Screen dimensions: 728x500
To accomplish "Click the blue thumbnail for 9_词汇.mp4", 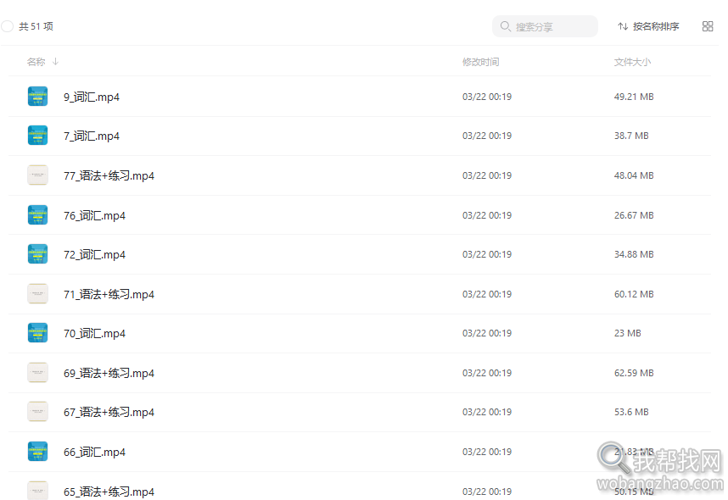I will [37, 97].
